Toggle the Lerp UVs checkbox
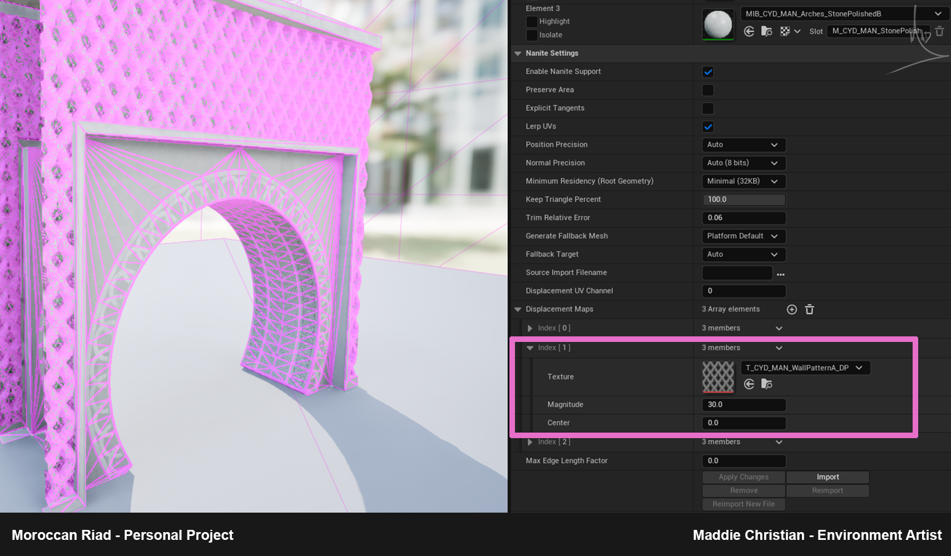The height and width of the screenshot is (556, 951). [708, 127]
